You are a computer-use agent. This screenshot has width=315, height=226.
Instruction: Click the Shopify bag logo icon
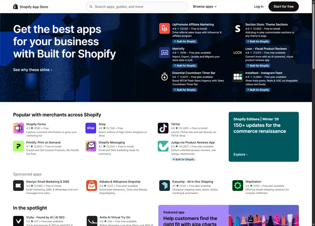point(15,7)
